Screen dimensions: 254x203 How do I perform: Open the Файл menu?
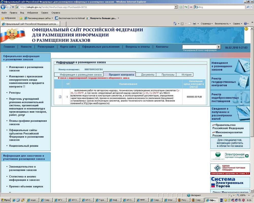tap(4, 13)
